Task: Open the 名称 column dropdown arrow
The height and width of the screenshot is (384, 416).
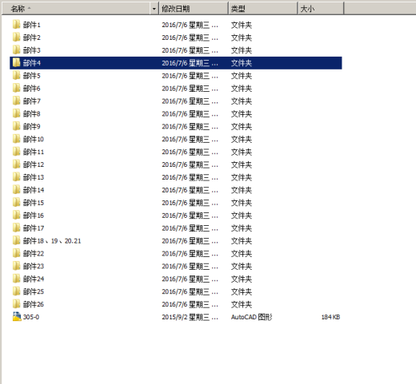Action: (154, 9)
